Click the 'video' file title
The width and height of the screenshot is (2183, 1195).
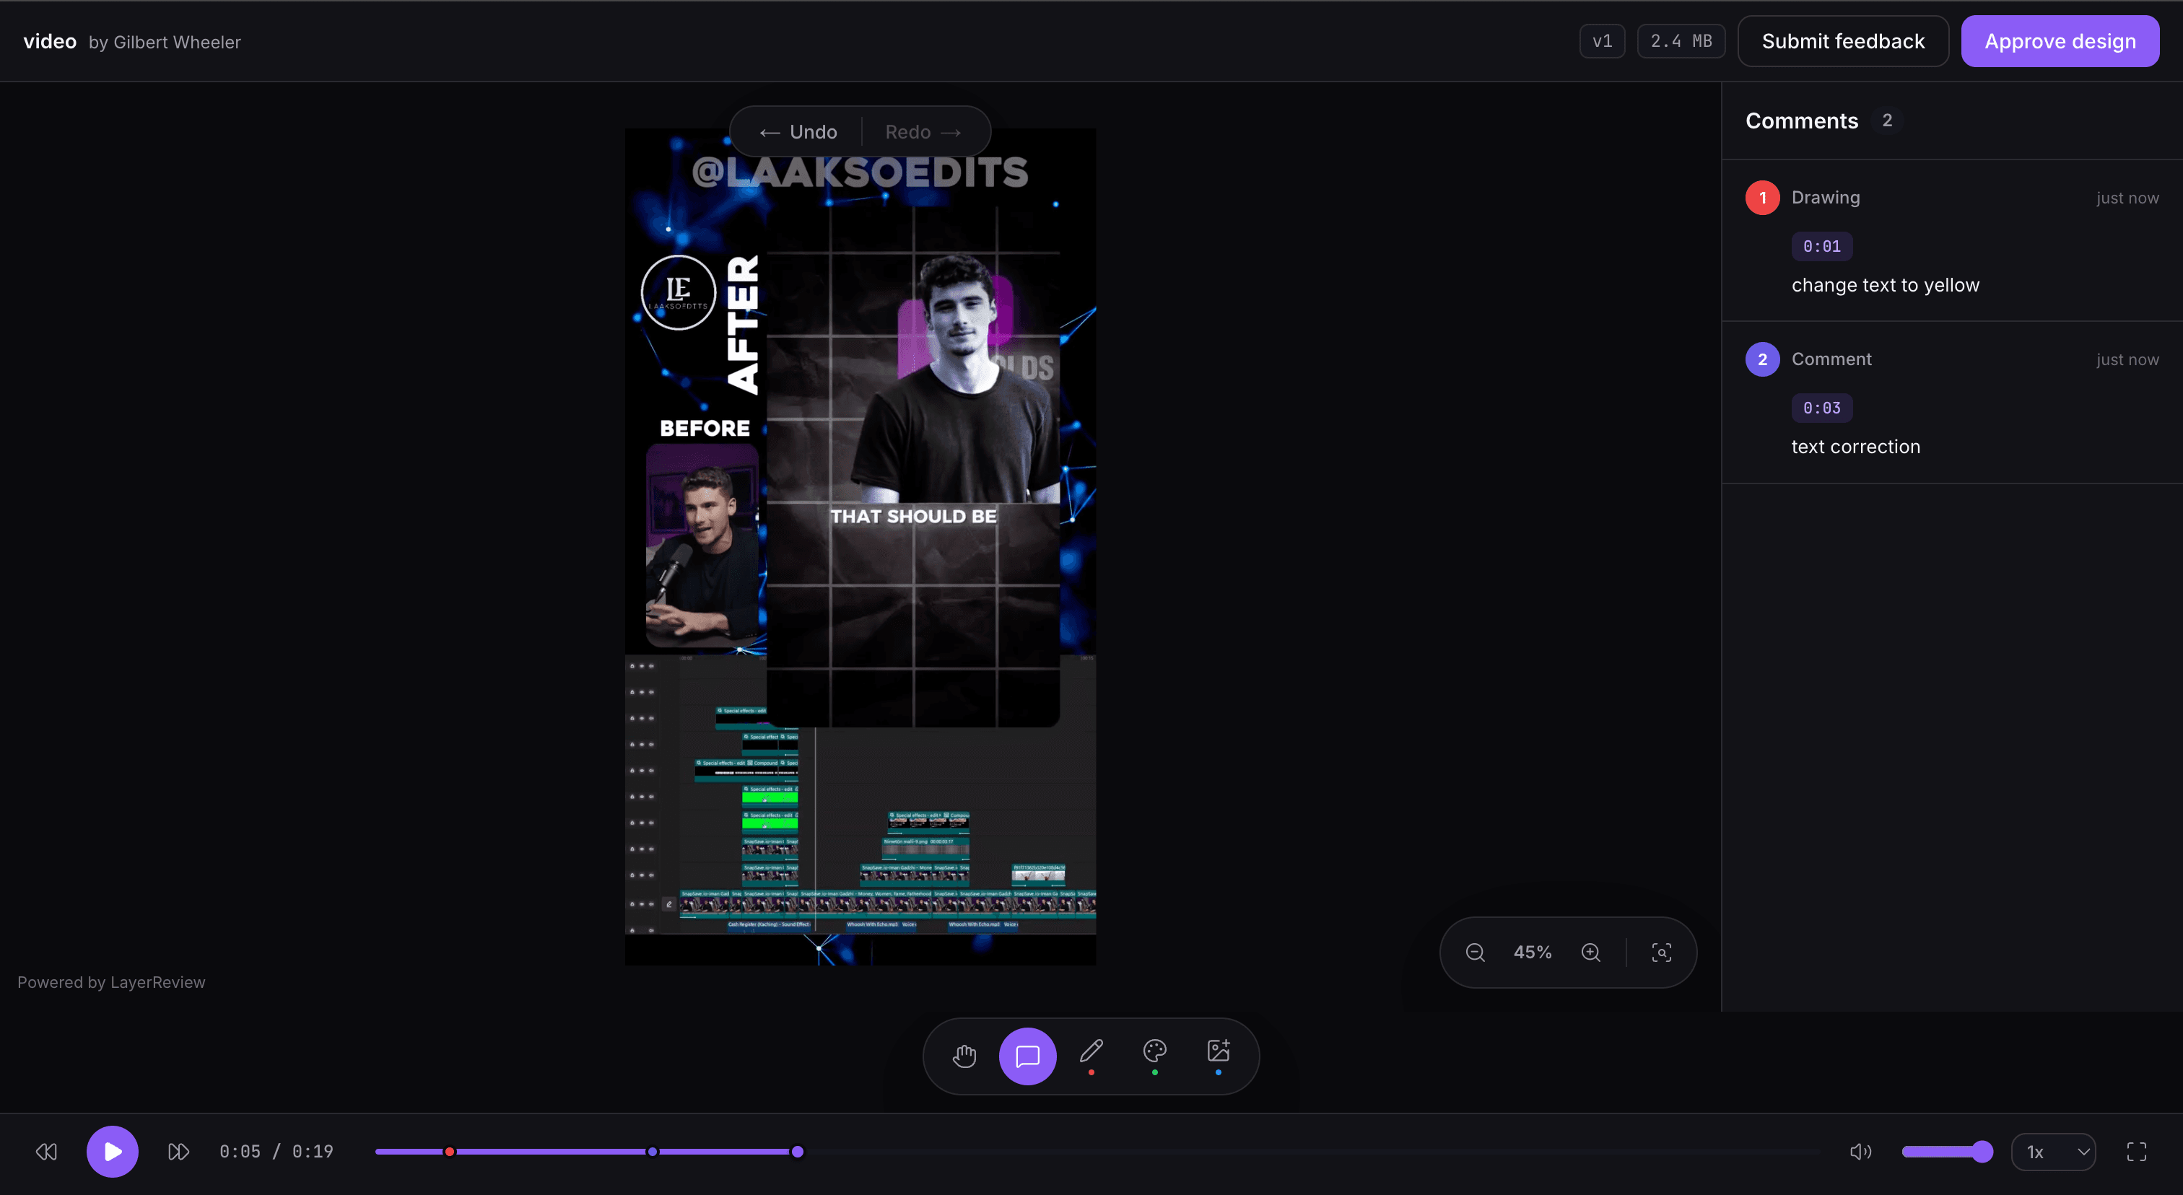coord(50,42)
